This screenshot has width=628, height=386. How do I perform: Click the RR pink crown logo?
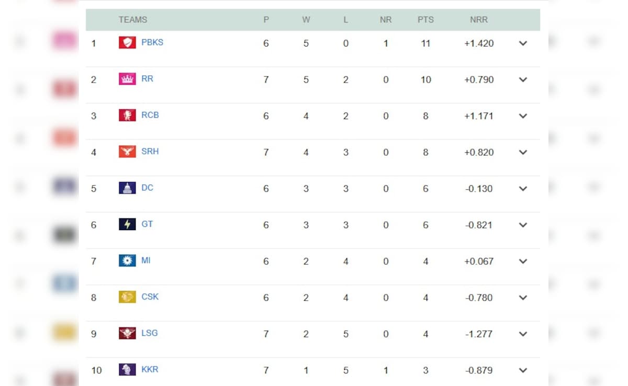coord(127,79)
